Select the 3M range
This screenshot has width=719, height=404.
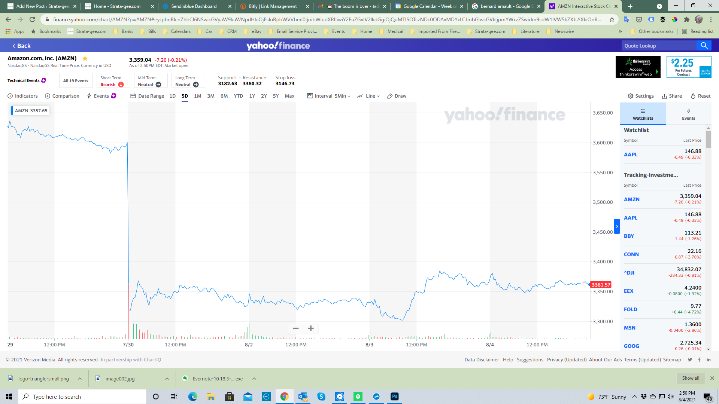(211, 96)
